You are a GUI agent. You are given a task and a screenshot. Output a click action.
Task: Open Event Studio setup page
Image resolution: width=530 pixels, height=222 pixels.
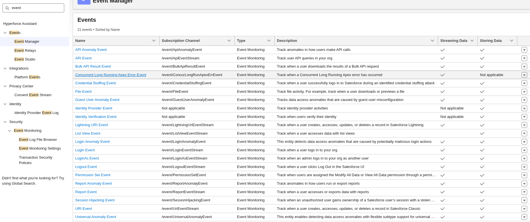[25, 59]
